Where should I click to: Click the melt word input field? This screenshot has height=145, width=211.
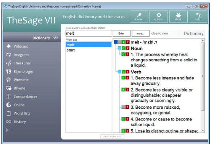[89, 33]
